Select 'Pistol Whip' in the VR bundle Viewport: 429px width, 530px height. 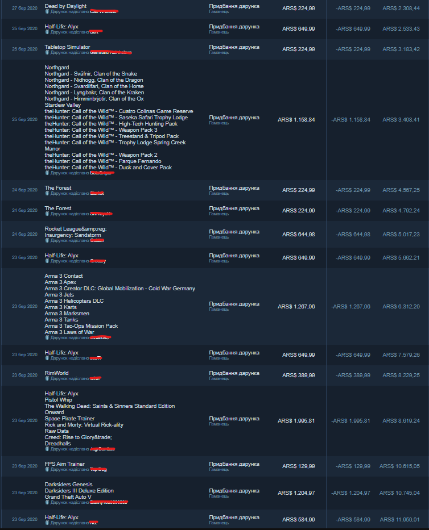pos(58,399)
